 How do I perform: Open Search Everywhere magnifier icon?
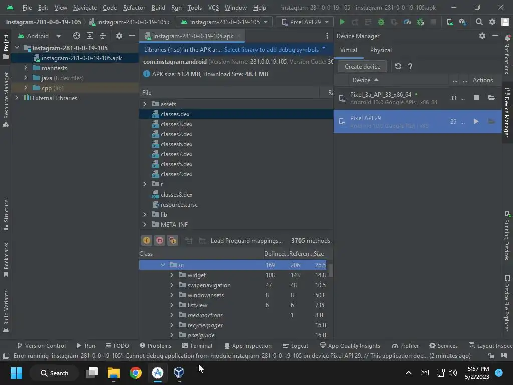pos(479,22)
